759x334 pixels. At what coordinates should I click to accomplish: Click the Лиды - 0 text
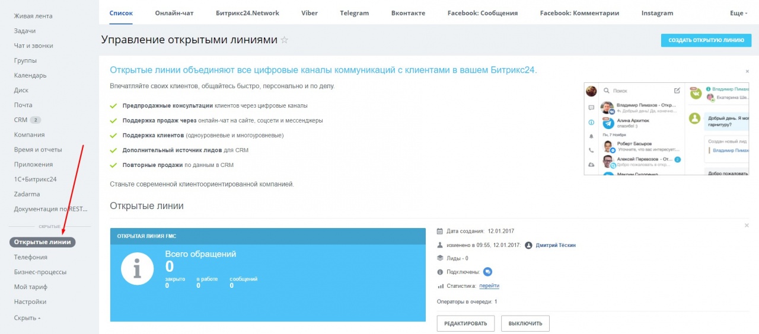457,258
